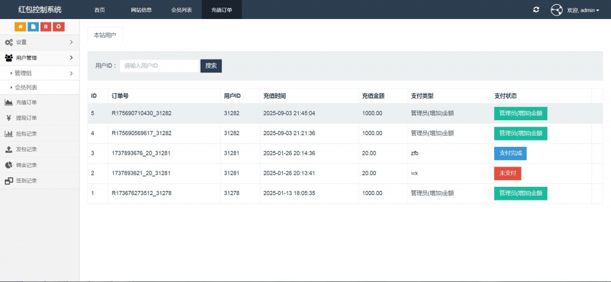Open 发包记录 with the upload icon
Viewport: 611px width, 282px height.
coord(26,149)
